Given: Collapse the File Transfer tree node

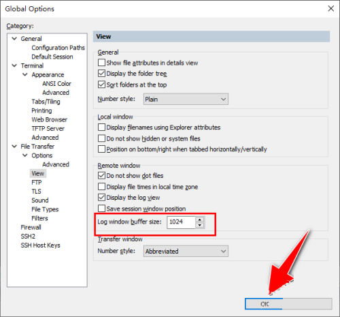Looking at the screenshot, I should (14, 147).
